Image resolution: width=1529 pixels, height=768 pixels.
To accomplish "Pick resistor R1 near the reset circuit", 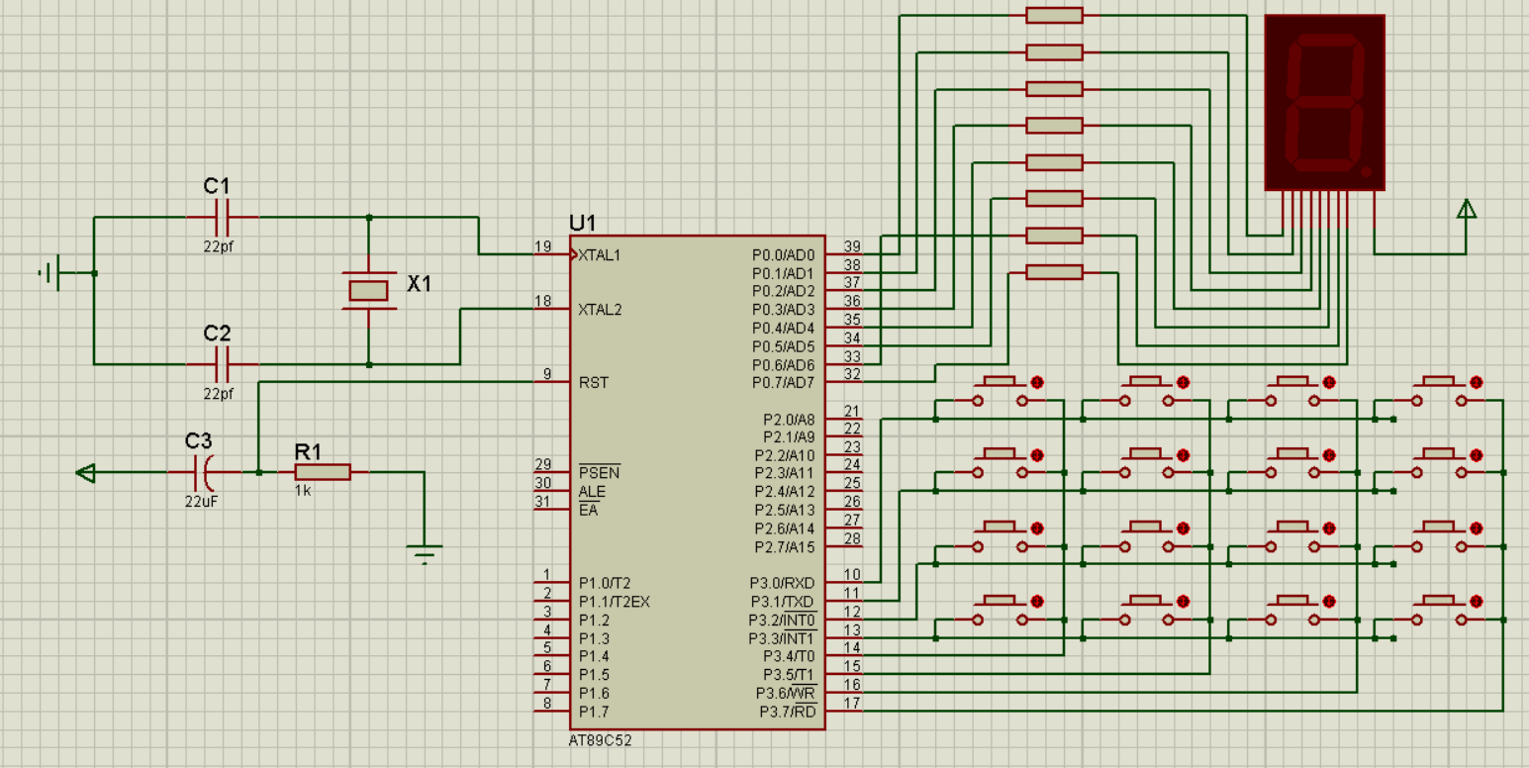I will click(x=322, y=472).
